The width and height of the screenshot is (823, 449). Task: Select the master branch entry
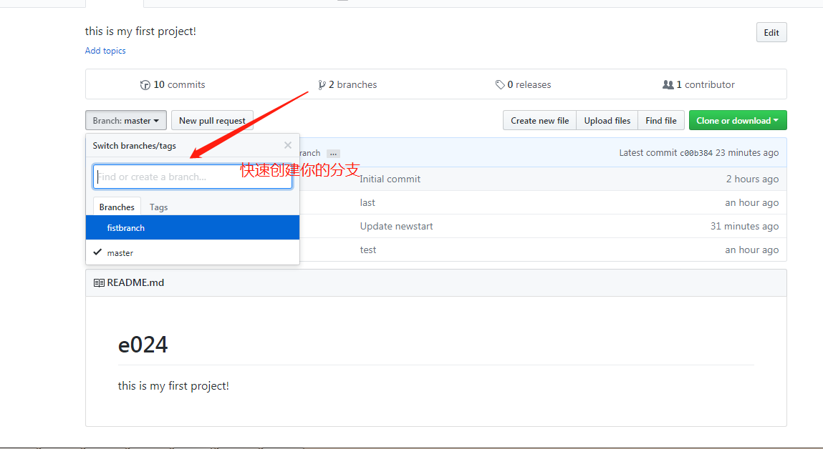coord(193,252)
